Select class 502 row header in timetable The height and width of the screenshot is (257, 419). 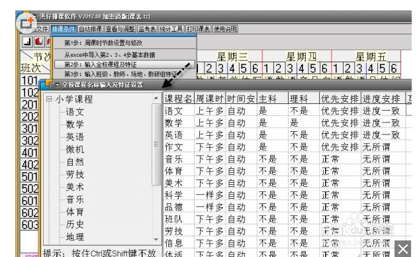click(30, 189)
